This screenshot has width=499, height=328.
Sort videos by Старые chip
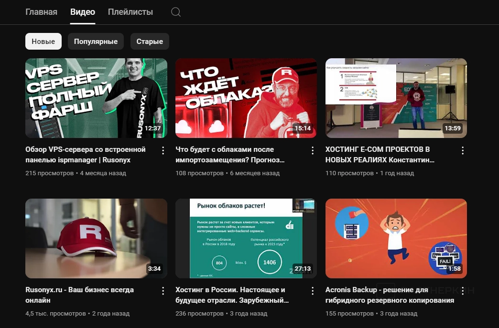(150, 42)
